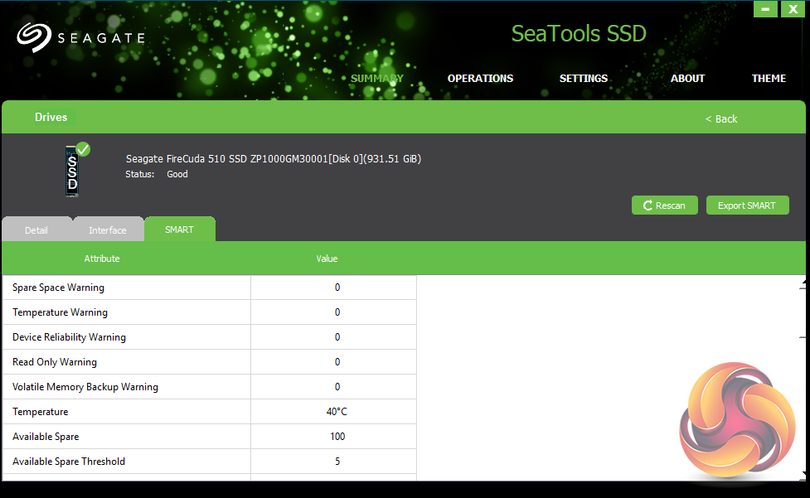Select the Spare Space Warning row
This screenshot has width=810, height=498.
pyautogui.click(x=209, y=288)
